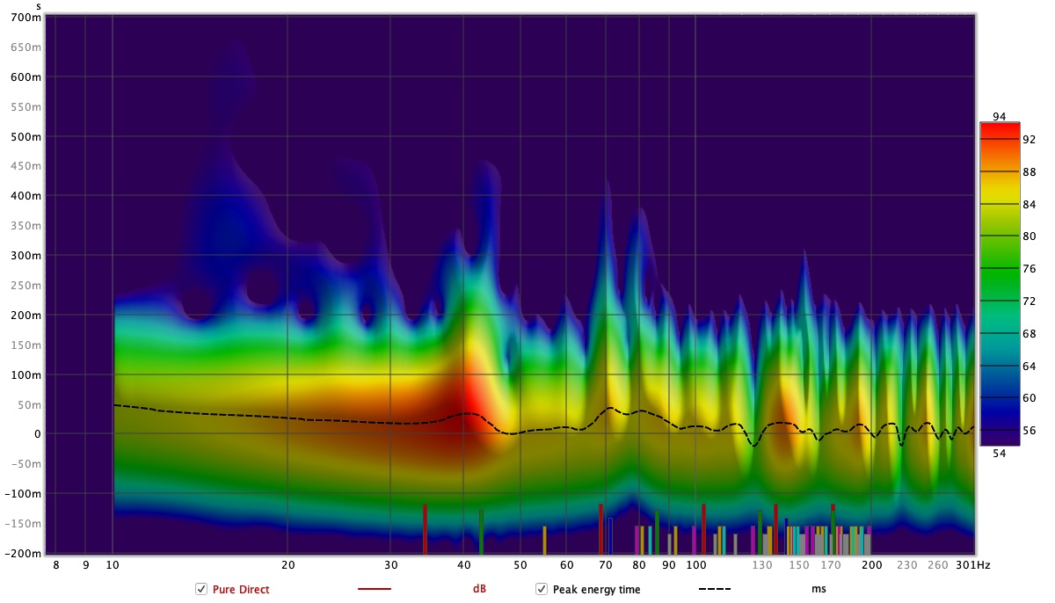Click the Pure Direct legend label

[x=241, y=589]
